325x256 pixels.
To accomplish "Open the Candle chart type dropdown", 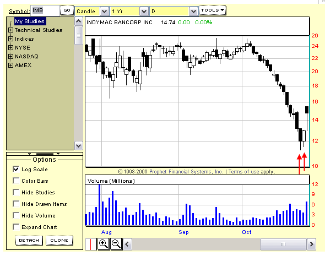I will [104, 12].
